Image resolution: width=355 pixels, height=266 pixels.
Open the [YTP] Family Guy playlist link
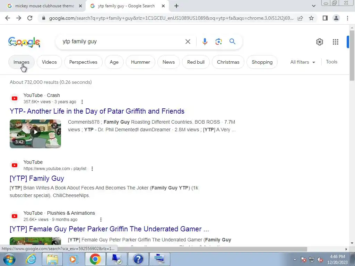point(37,178)
